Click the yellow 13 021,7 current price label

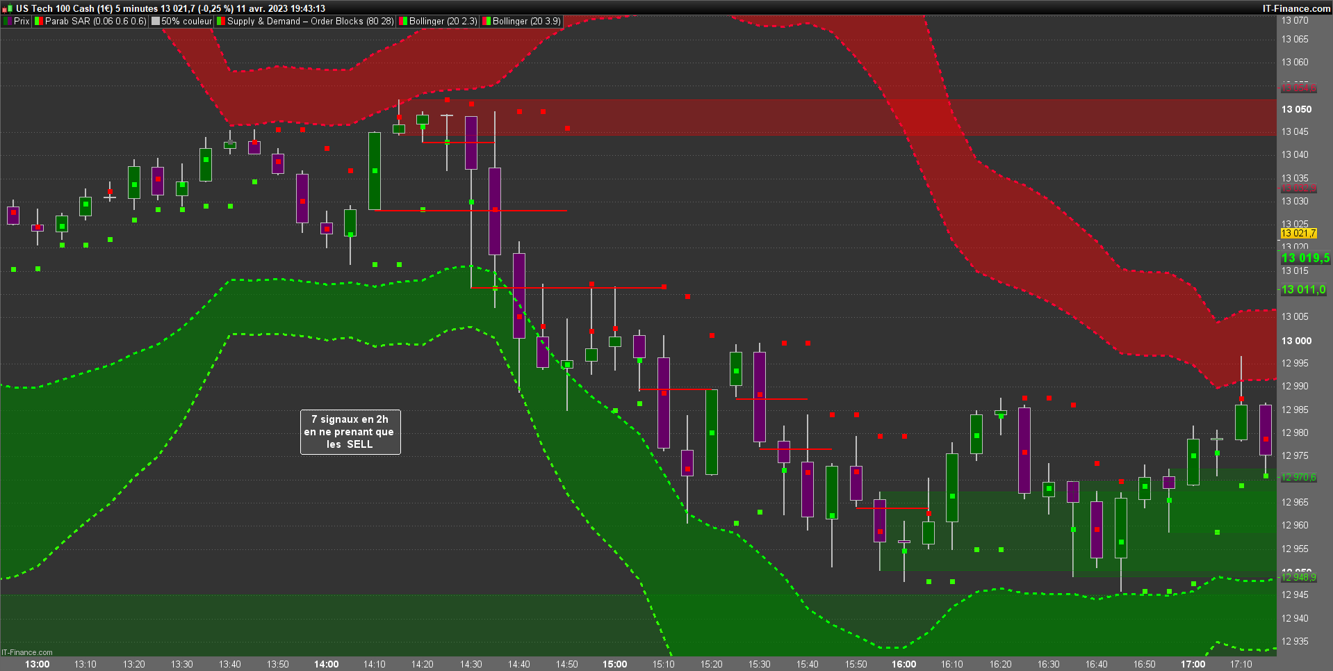[1298, 234]
